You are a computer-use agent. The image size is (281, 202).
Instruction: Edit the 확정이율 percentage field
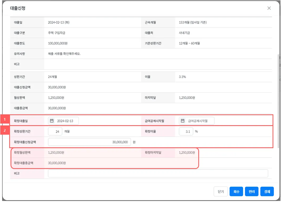click(186, 131)
